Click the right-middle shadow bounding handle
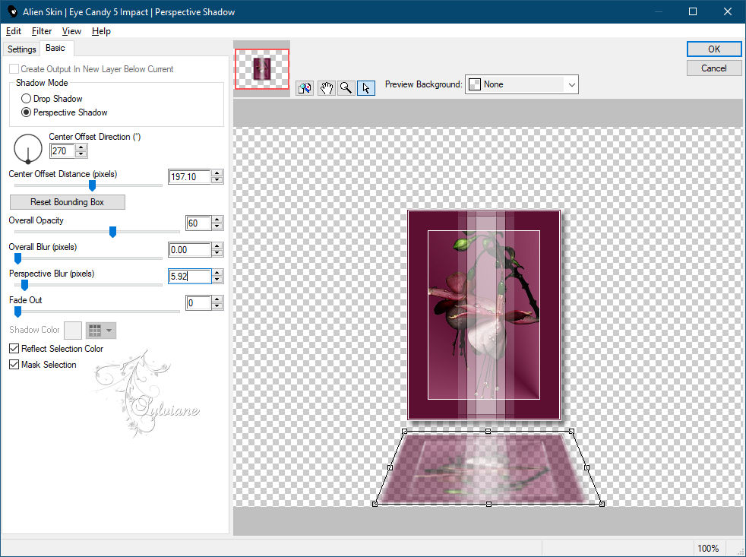This screenshot has height=557, width=746. pos(586,467)
